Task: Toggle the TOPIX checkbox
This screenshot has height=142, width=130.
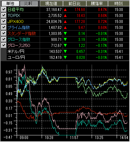Action: (x=4, y=15)
